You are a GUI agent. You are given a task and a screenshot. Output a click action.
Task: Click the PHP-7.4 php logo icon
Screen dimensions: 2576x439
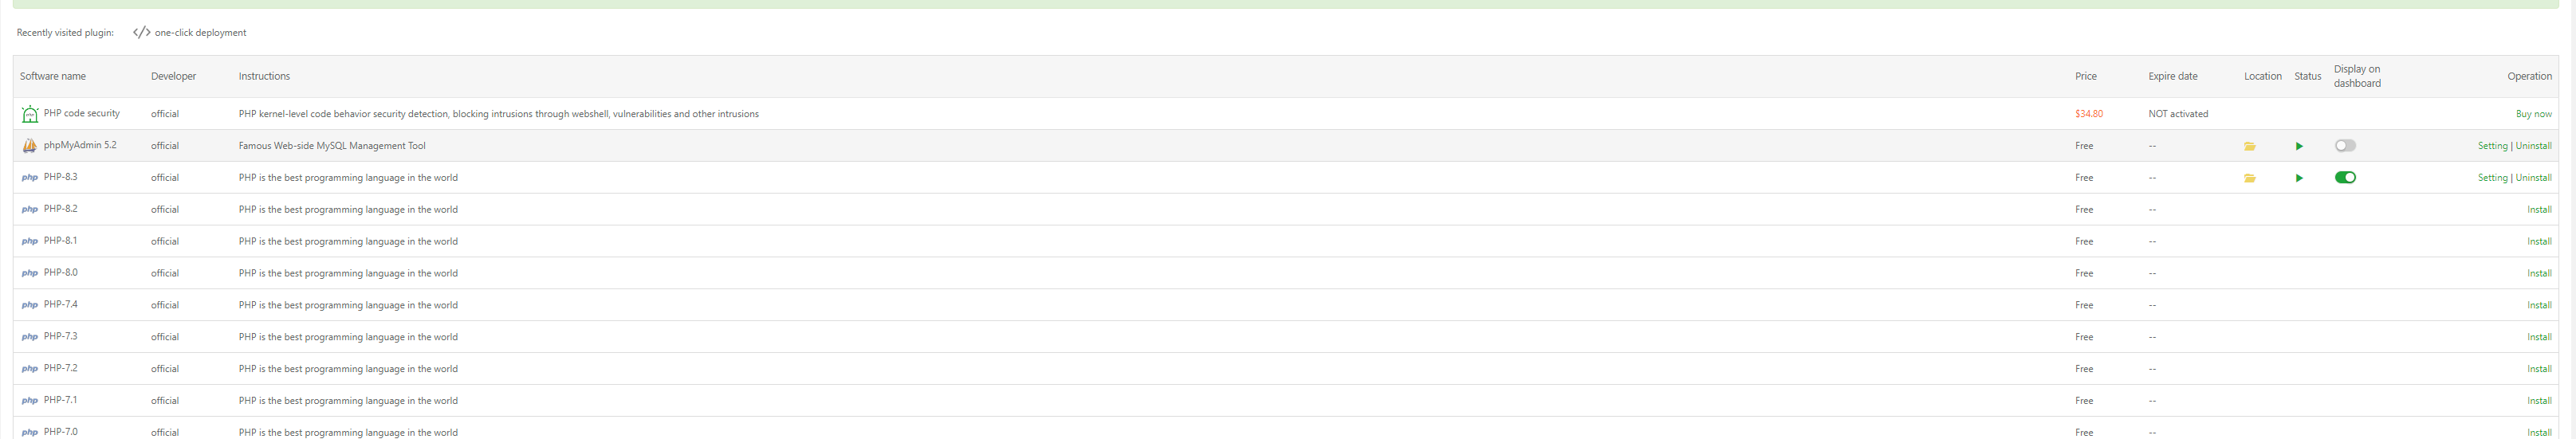click(30, 305)
